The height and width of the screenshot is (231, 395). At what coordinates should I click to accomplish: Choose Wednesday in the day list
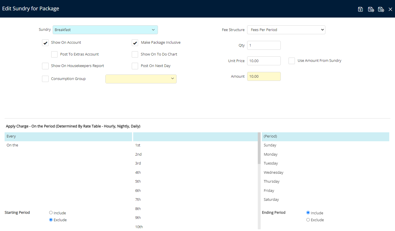click(x=325, y=173)
